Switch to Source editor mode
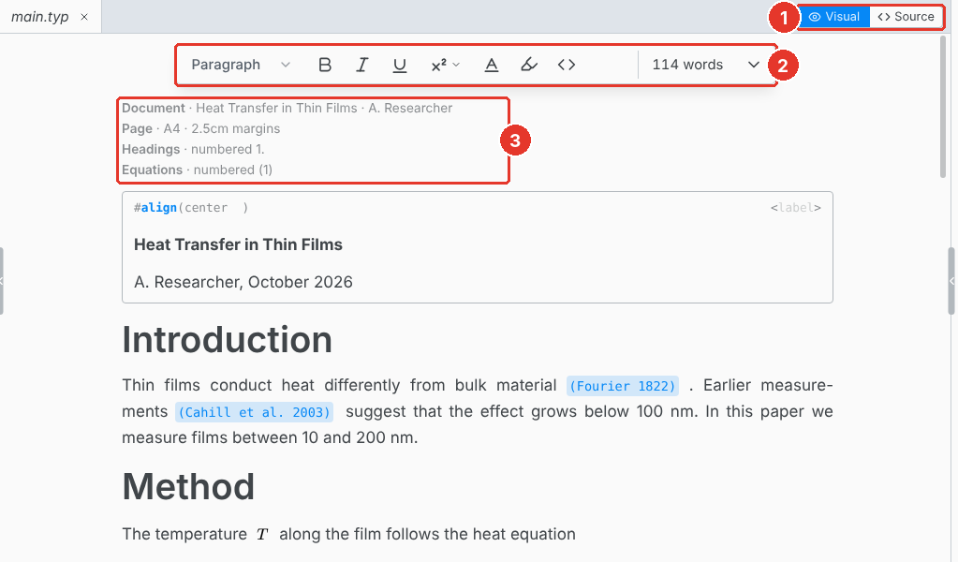Screen dimensions: 958x562 906,17
